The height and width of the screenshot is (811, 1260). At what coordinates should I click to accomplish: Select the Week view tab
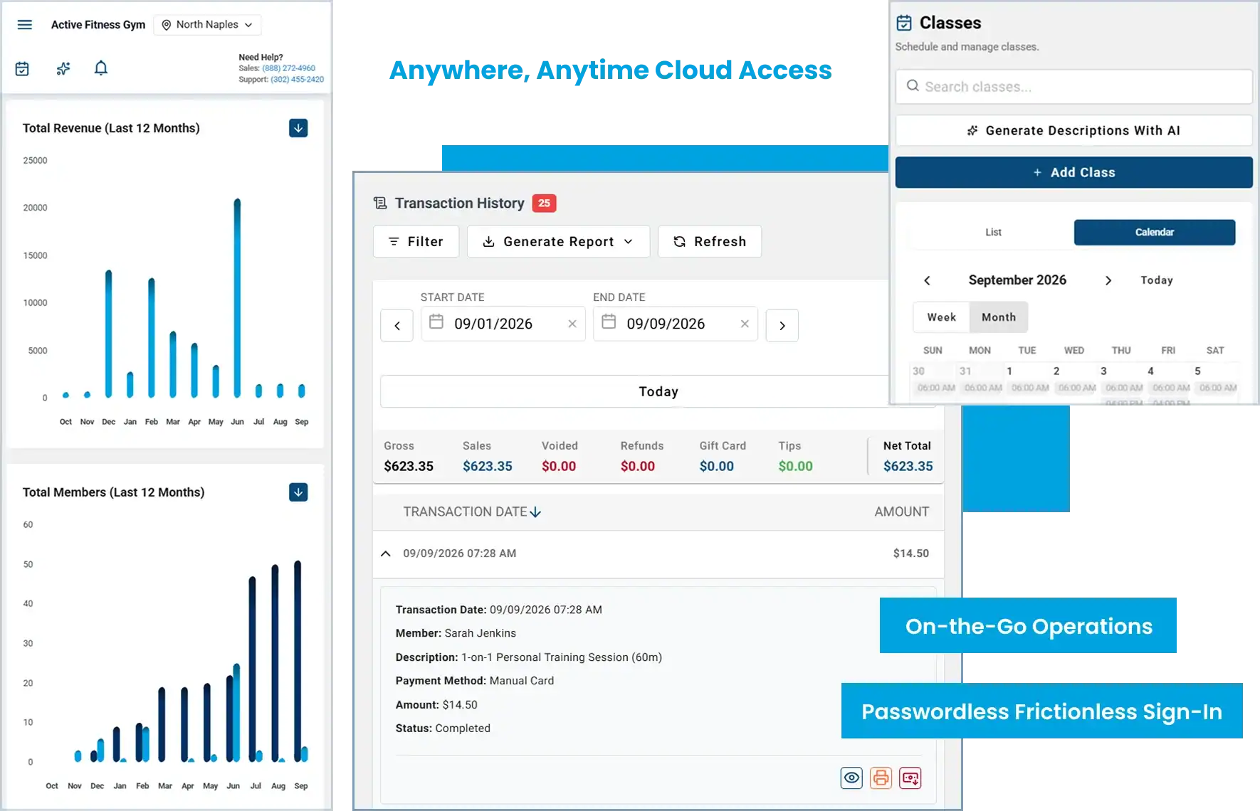(941, 317)
